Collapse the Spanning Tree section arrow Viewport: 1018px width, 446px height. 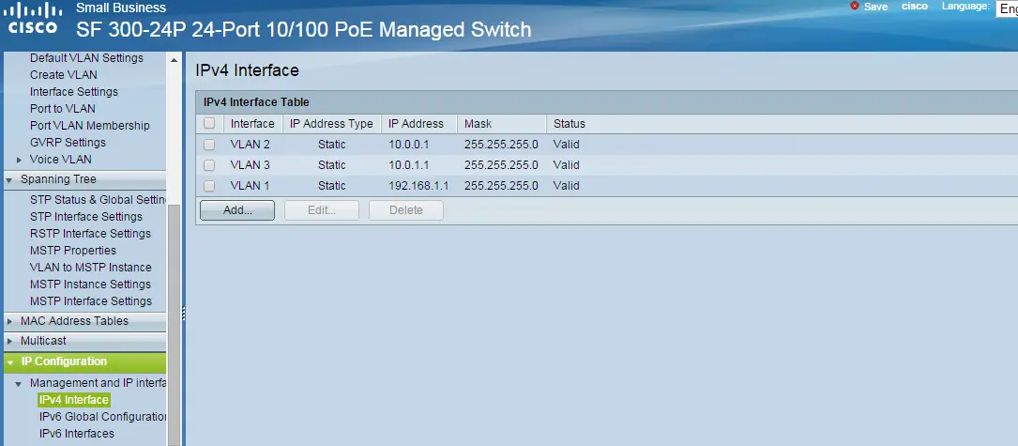(9, 179)
